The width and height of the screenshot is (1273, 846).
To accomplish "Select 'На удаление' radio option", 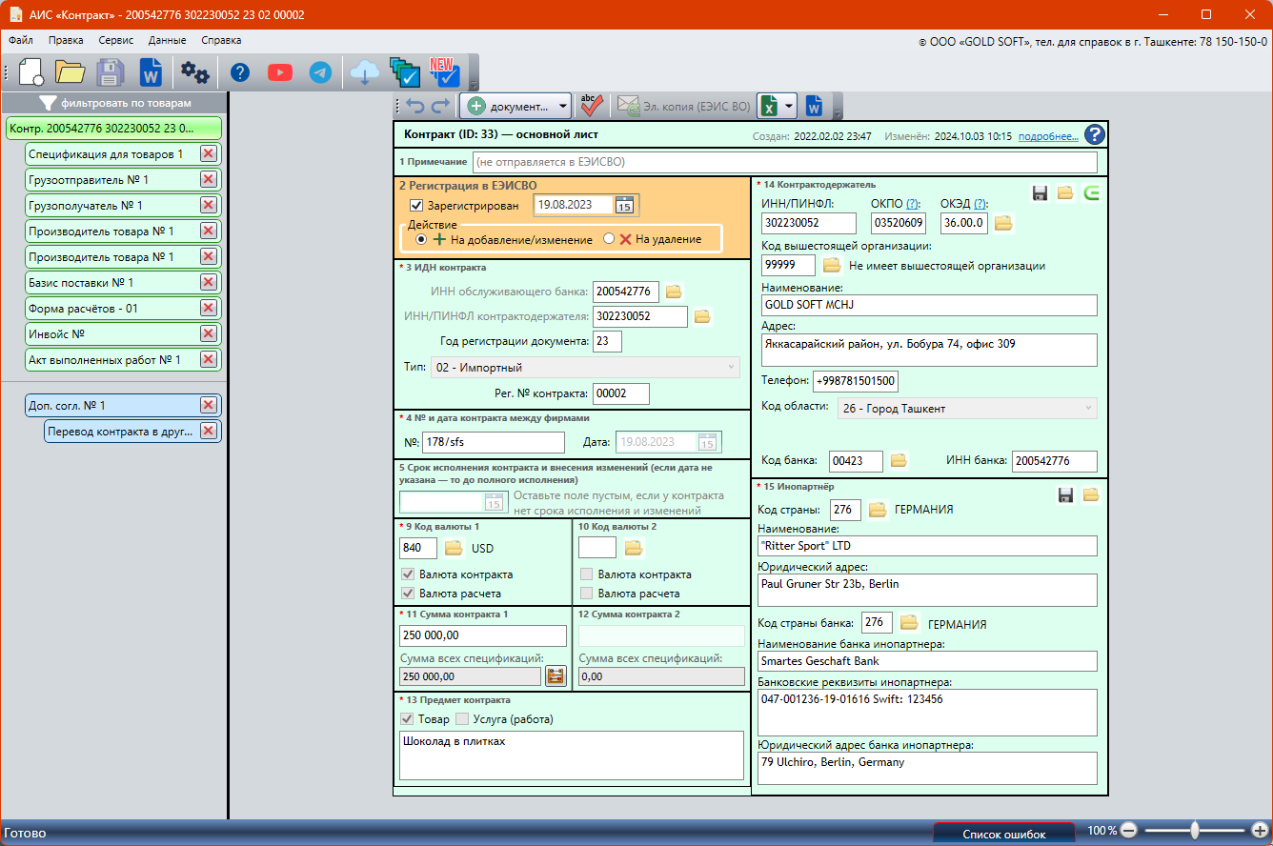I will (x=609, y=240).
